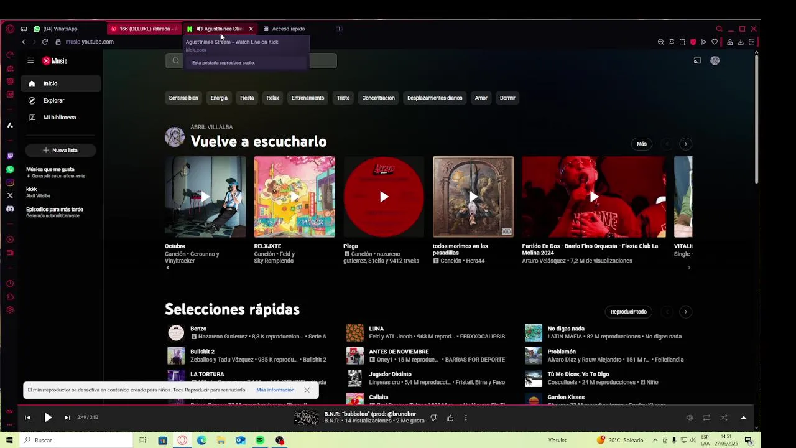Click the search icon in title bar
Screen dimensions: 796x448
[720, 29]
